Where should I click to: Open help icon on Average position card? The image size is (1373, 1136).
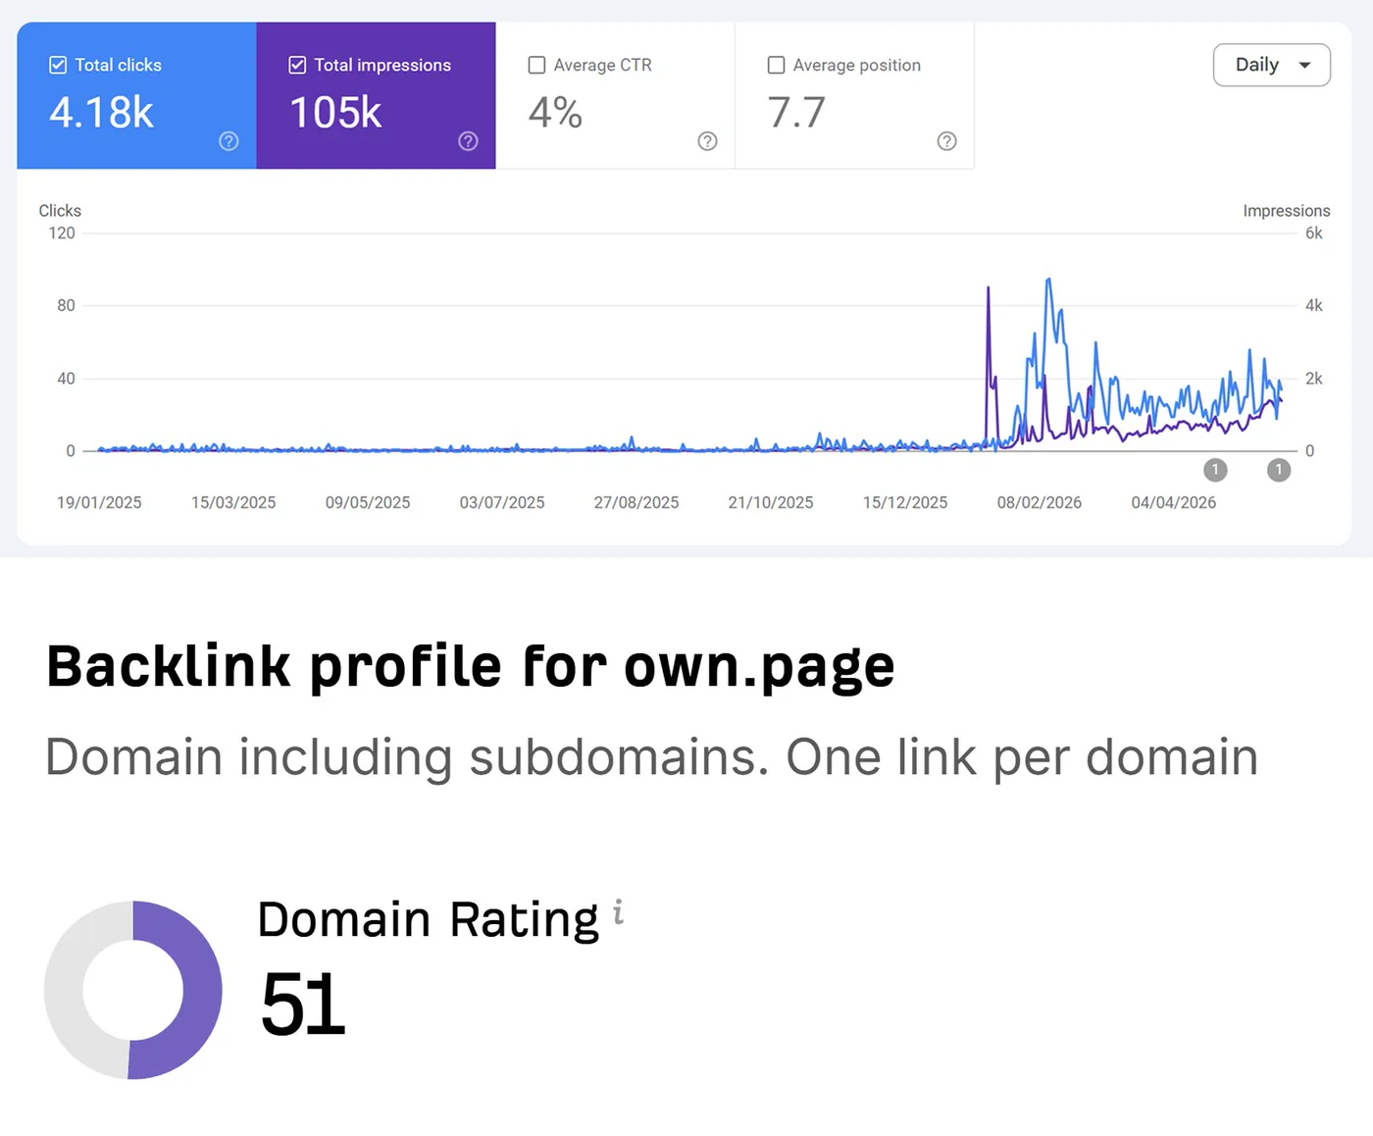click(x=946, y=141)
